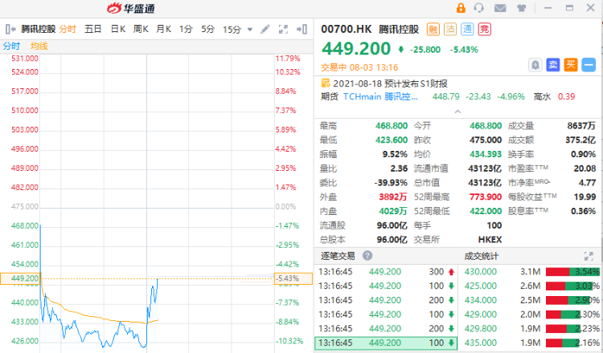This screenshot has width=603, height=353.
Task: Click the 00700.HK stock code
Action: click(346, 29)
